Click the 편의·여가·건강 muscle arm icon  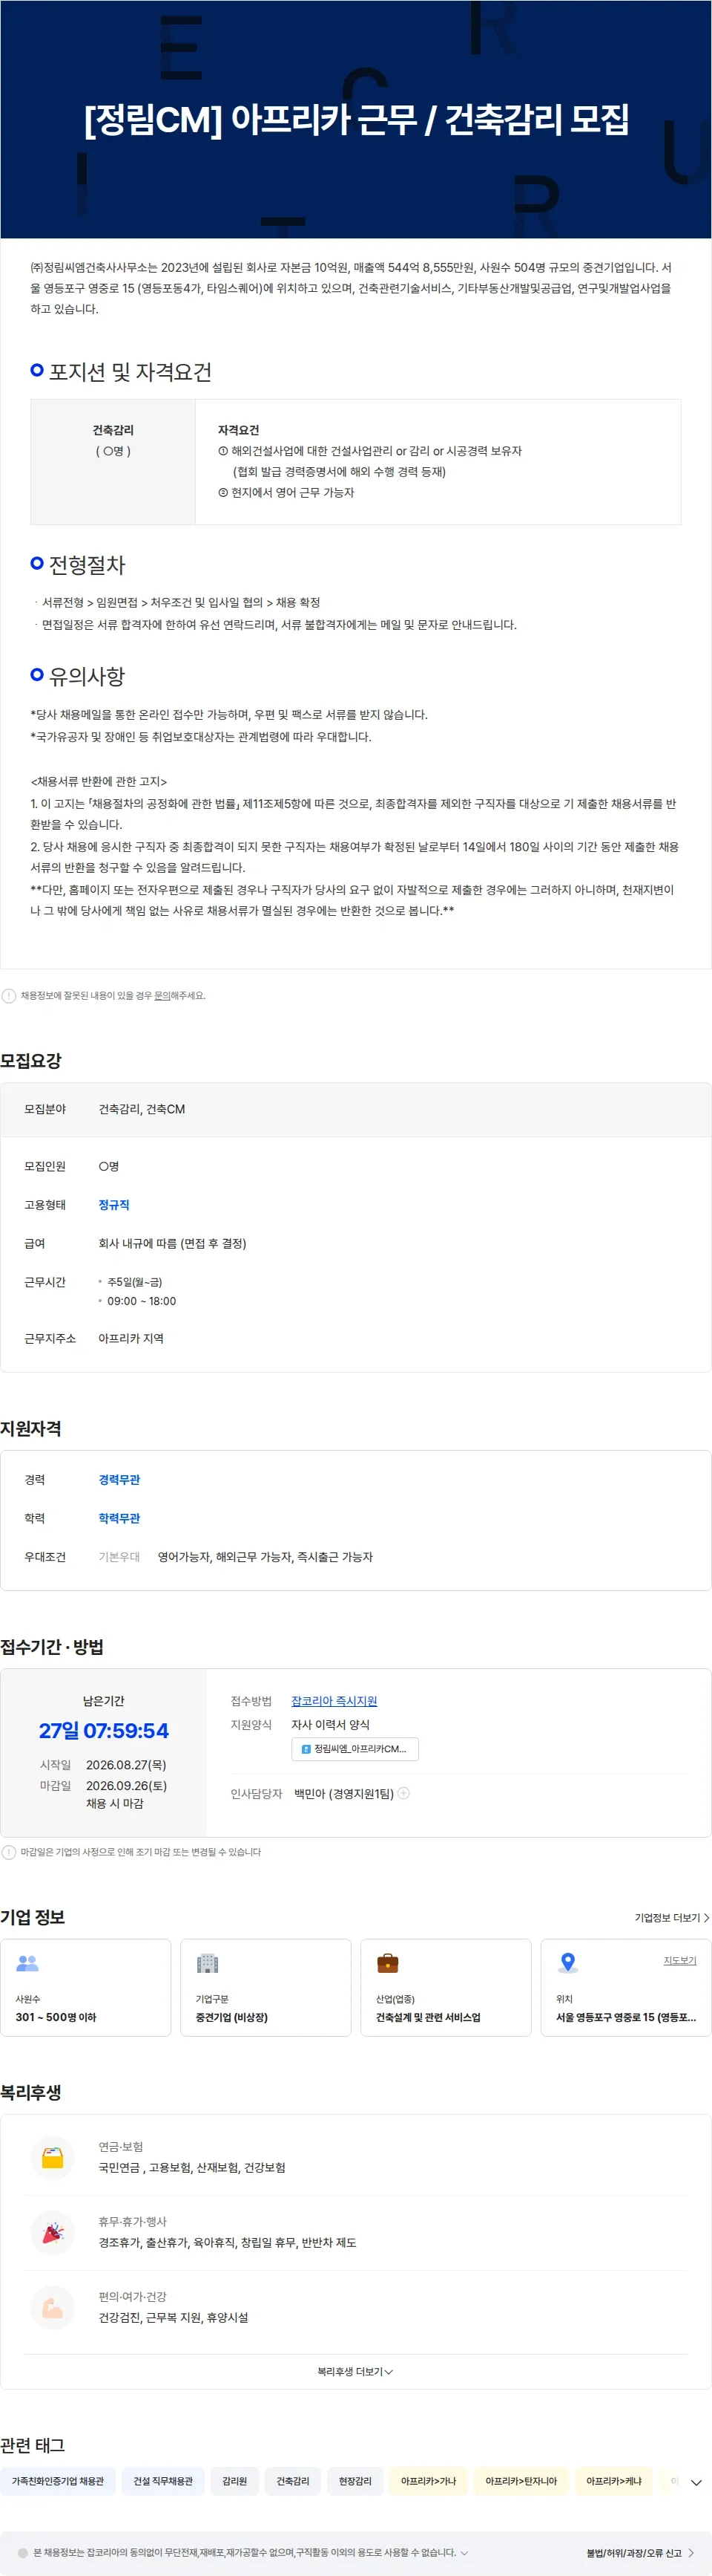point(53,2307)
